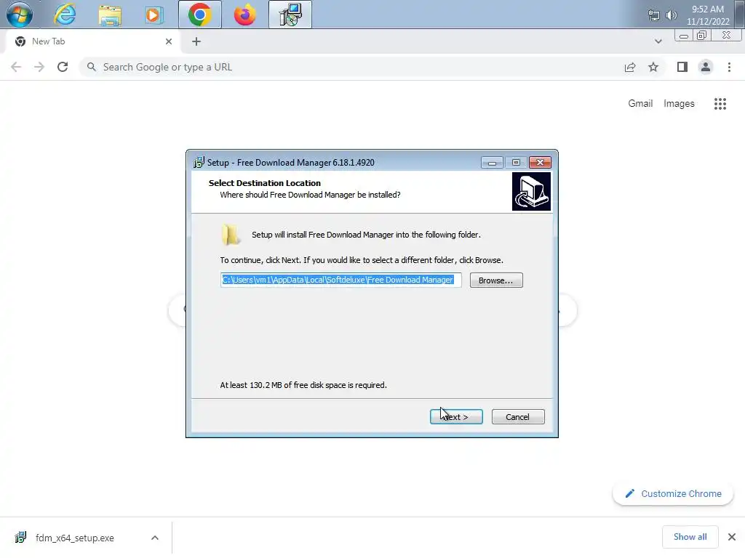Click Browse... to choose a folder
This screenshot has width=745, height=558.
point(496,280)
